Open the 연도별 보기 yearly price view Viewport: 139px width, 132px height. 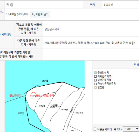40,14
